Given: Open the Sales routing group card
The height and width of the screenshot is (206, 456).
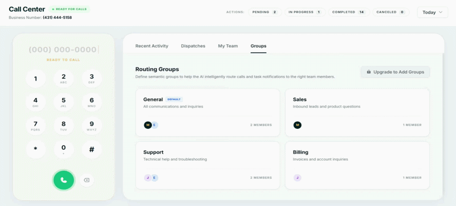Looking at the screenshot, I should (357, 112).
